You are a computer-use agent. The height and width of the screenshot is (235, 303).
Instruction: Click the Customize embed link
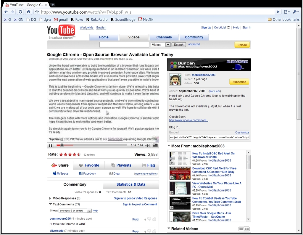(242, 132)
